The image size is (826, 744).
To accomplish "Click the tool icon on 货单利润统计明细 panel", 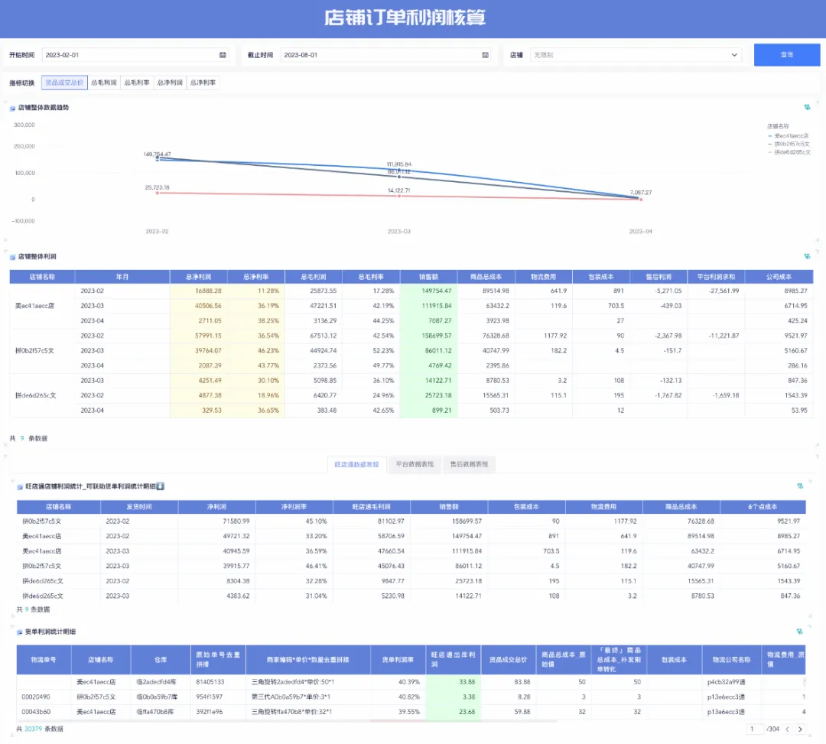I will point(800,632).
